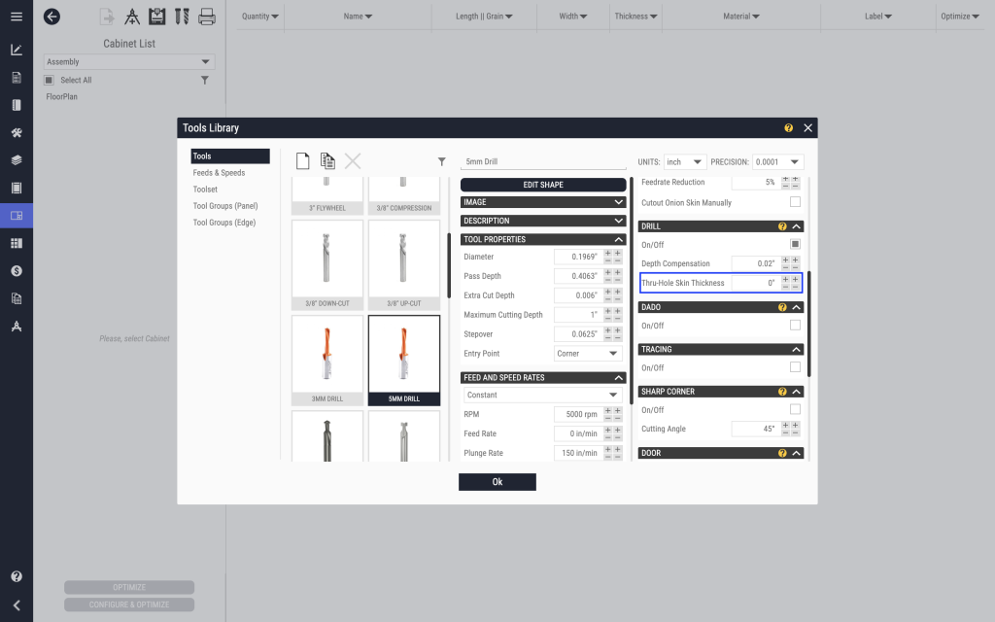Click the Edit Shape button
The height and width of the screenshot is (622, 995).
click(x=543, y=185)
